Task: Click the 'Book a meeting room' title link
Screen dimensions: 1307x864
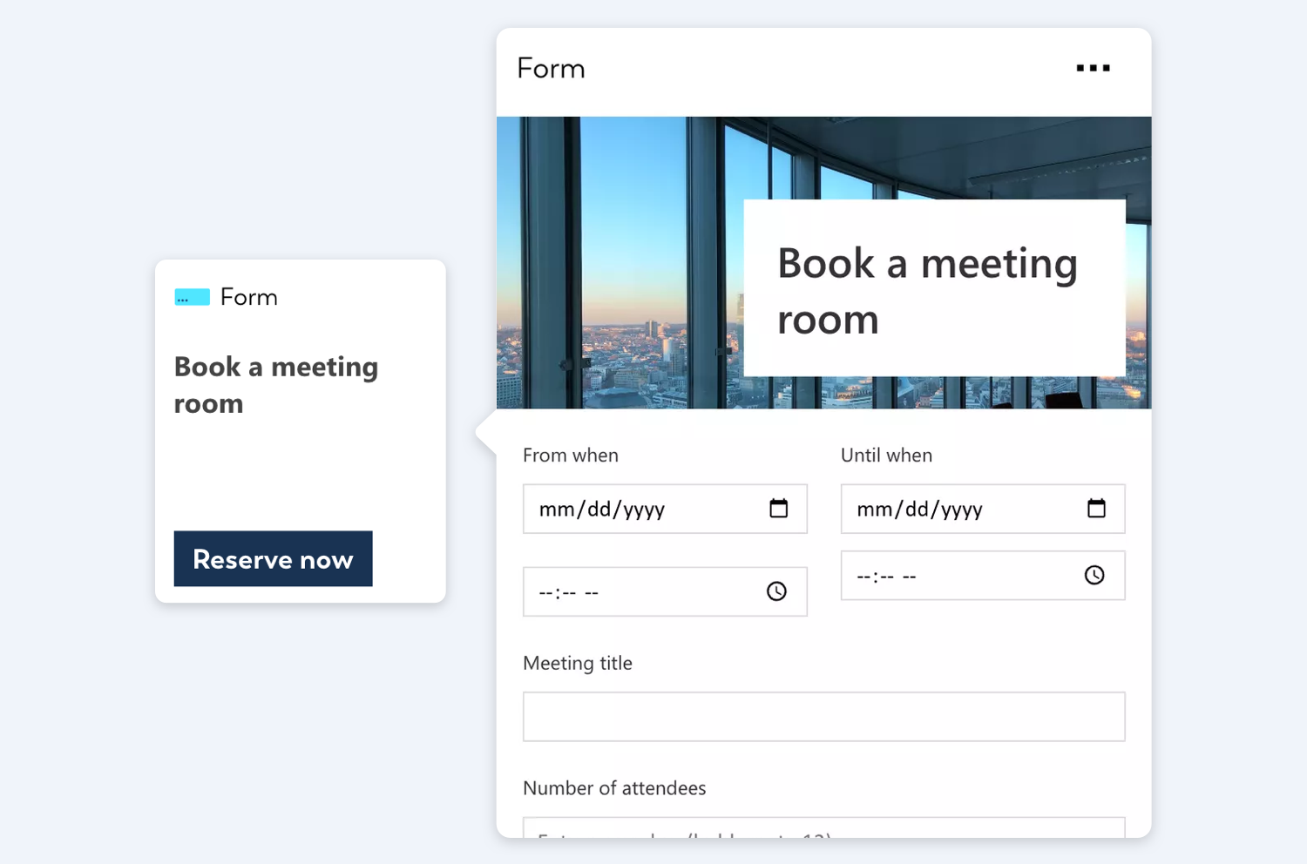Action: tap(276, 384)
